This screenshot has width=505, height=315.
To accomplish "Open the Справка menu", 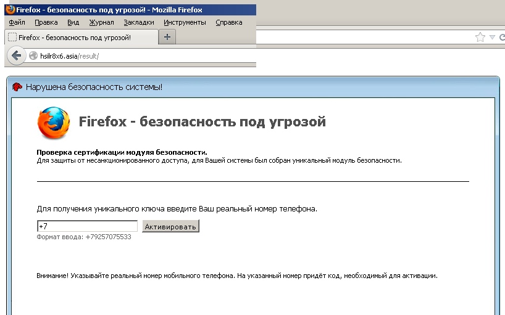I will tap(228, 22).
